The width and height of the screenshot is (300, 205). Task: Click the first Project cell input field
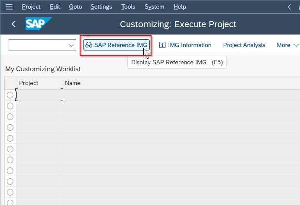click(39, 95)
